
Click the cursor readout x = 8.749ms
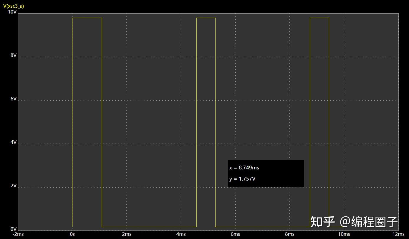pyautogui.click(x=244, y=168)
